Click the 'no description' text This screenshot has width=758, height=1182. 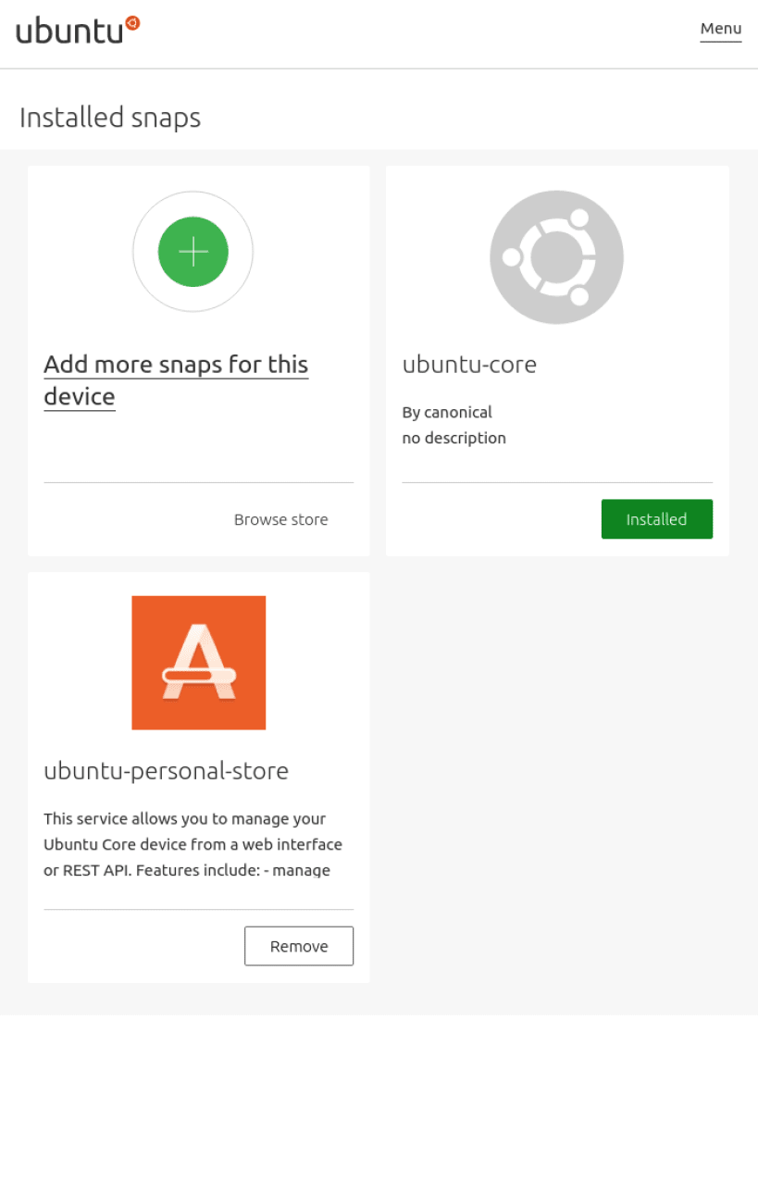[454, 438]
